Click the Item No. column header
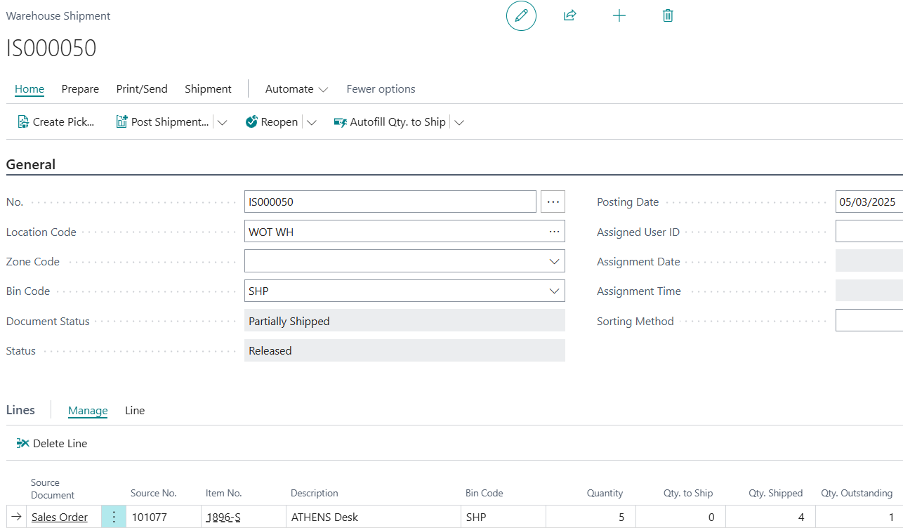The image size is (903, 528). 223,494
